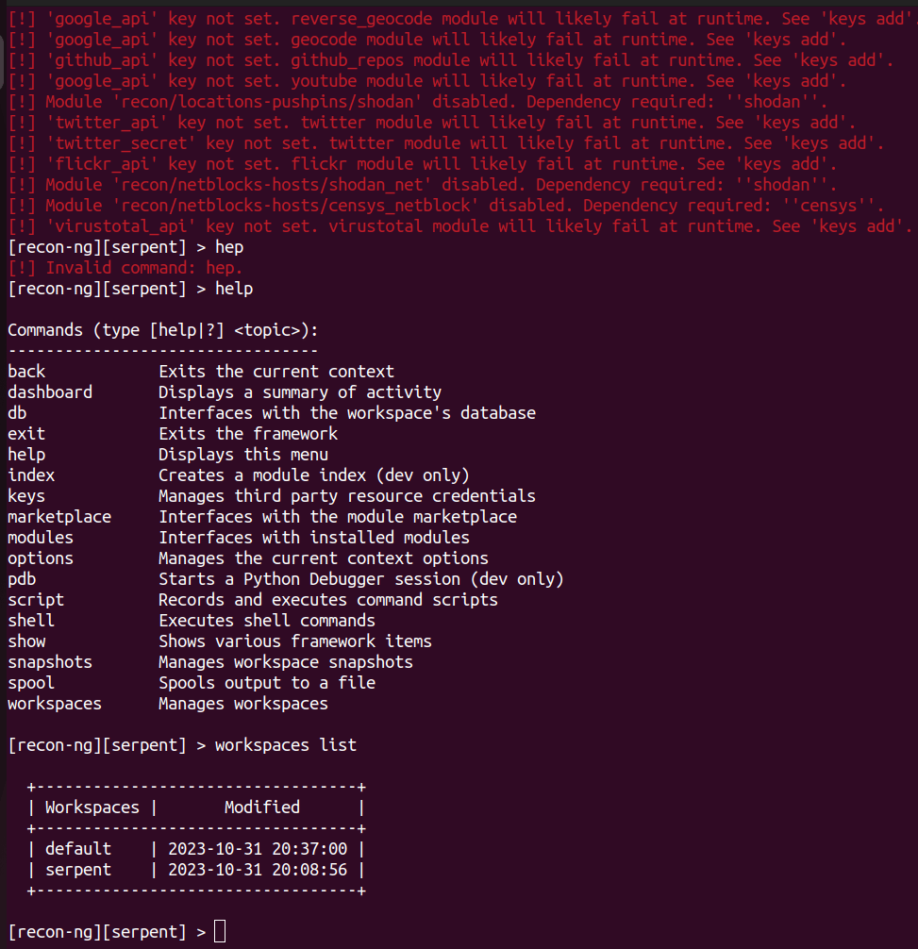Screen dimensions: 918x949
Task: Click the 'github_api' key not set warning
Action: click(x=450, y=59)
